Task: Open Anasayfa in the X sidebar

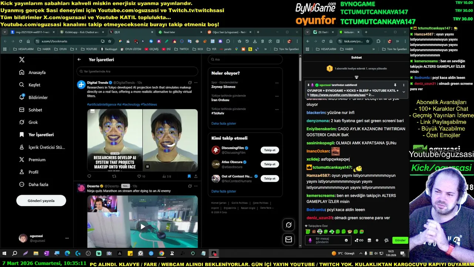Action: tap(33, 72)
